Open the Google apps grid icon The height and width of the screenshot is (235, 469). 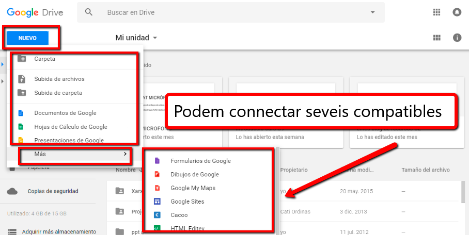[436, 12]
